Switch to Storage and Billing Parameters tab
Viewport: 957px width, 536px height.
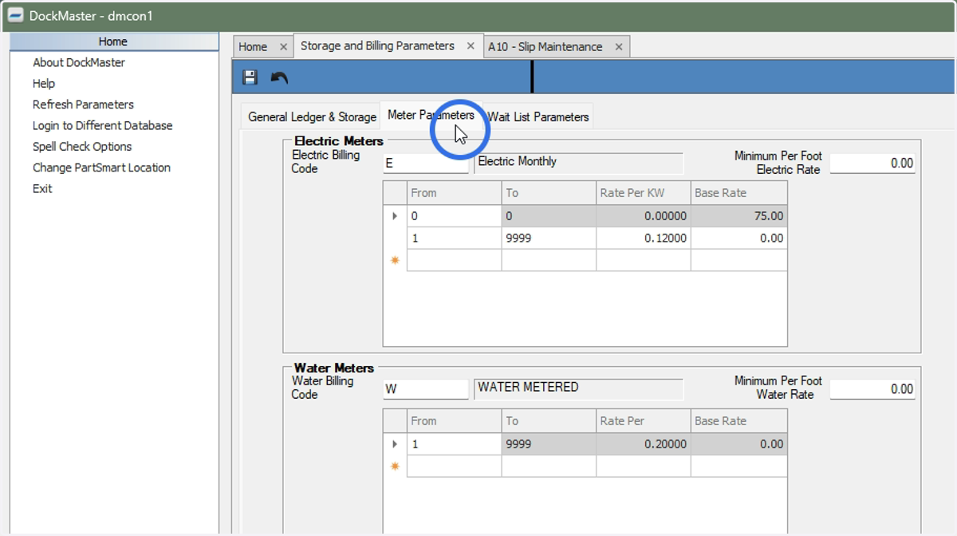tap(377, 46)
